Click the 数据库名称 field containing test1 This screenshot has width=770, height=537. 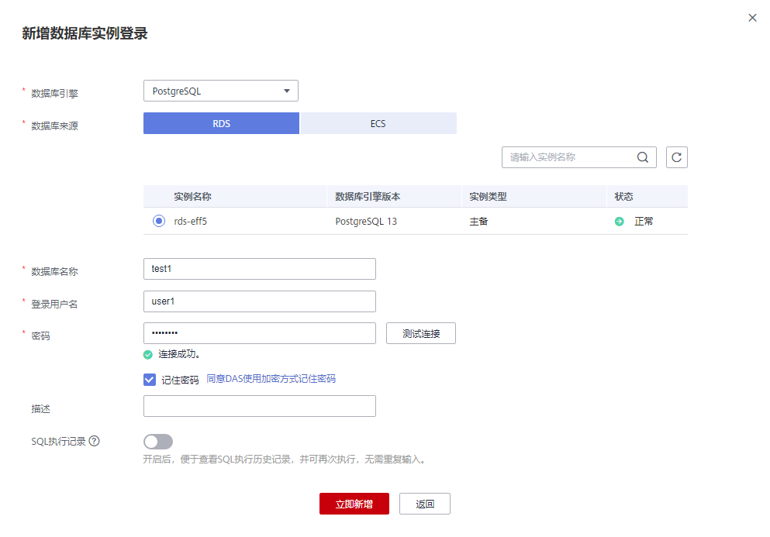[259, 269]
